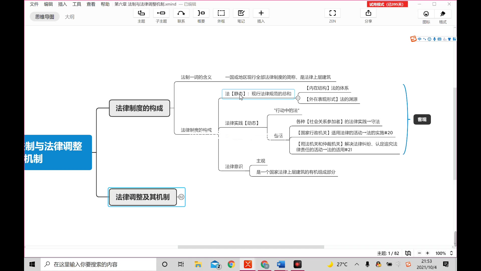481x271 pixels.
Task: Open the 笔记 notes tool
Action: (x=241, y=16)
